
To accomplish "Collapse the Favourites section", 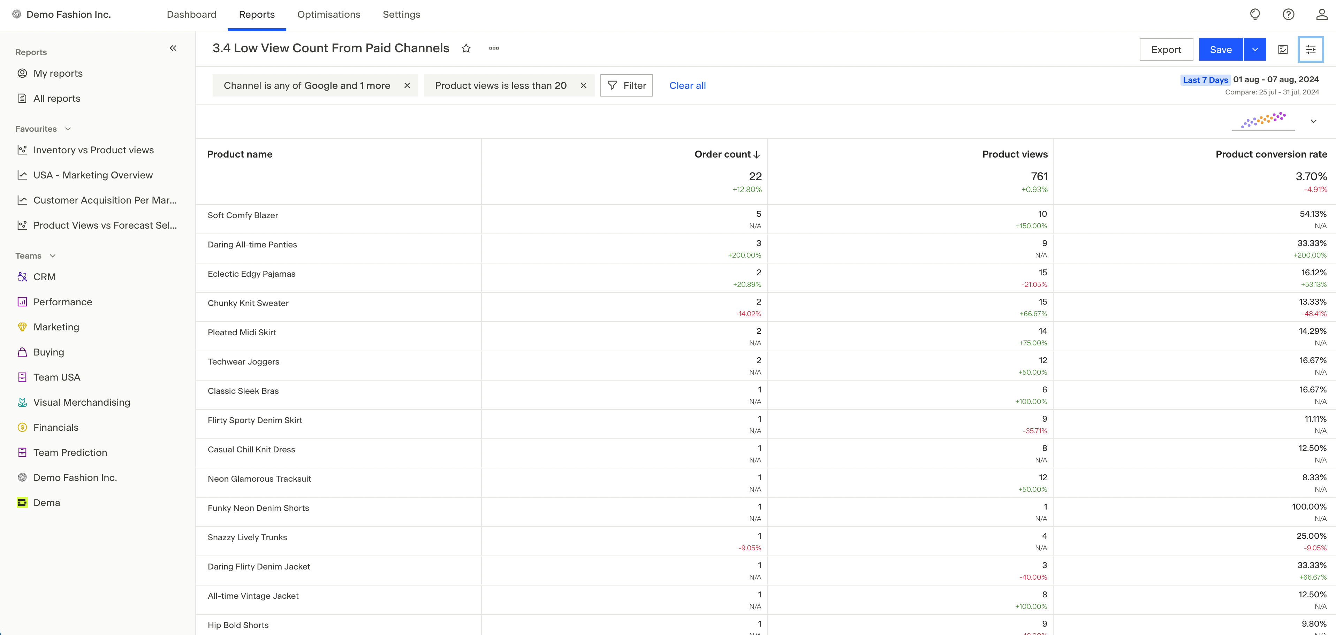I will click(x=68, y=129).
